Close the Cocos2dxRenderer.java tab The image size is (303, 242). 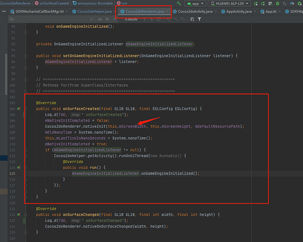pyautogui.click(x=167, y=12)
